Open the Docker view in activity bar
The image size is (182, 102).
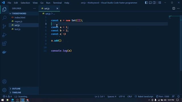(4, 52)
